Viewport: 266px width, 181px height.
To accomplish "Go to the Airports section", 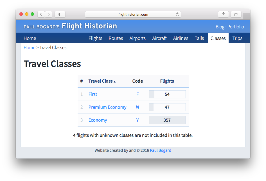I will point(137,38).
